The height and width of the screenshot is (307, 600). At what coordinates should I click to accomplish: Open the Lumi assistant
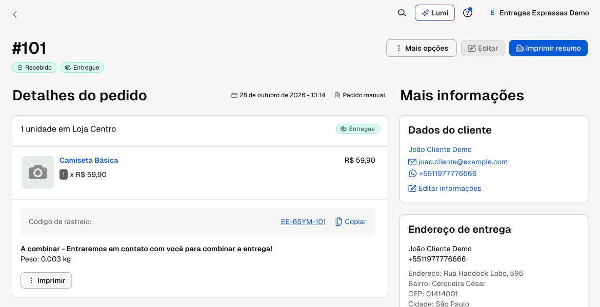coord(435,13)
